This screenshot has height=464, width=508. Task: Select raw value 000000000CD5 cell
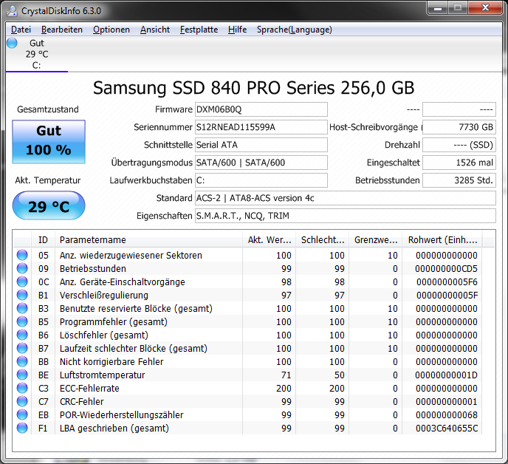pos(446,268)
